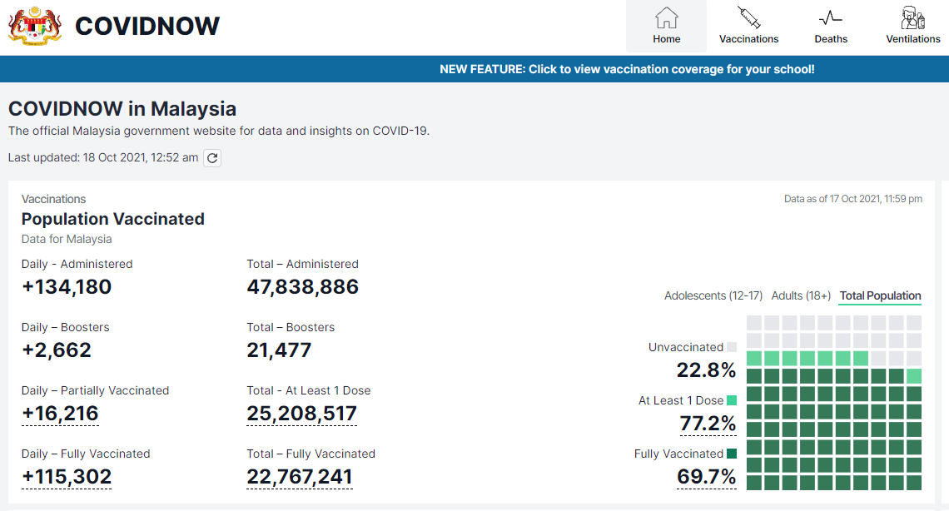The height and width of the screenshot is (511, 949).
Task: Click the 77.2% at least 1 dose value
Action: point(708,424)
